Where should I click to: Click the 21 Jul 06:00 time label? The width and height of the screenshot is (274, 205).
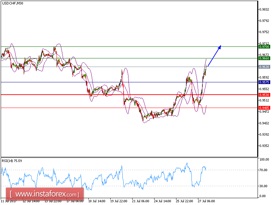click(141, 201)
